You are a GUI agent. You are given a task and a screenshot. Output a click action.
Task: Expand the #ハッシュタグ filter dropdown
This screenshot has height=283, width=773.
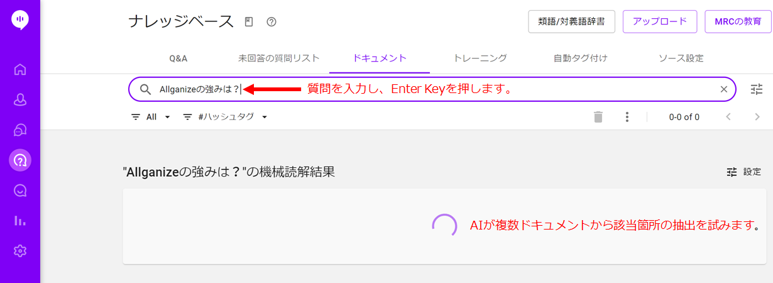tap(226, 117)
